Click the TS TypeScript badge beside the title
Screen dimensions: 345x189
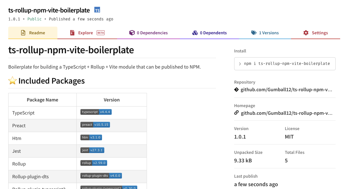pyautogui.click(x=97, y=10)
